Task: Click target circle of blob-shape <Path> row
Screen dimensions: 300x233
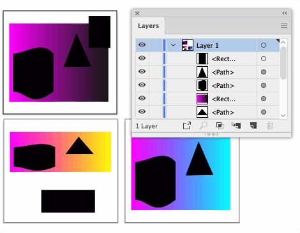Action: click(x=264, y=85)
